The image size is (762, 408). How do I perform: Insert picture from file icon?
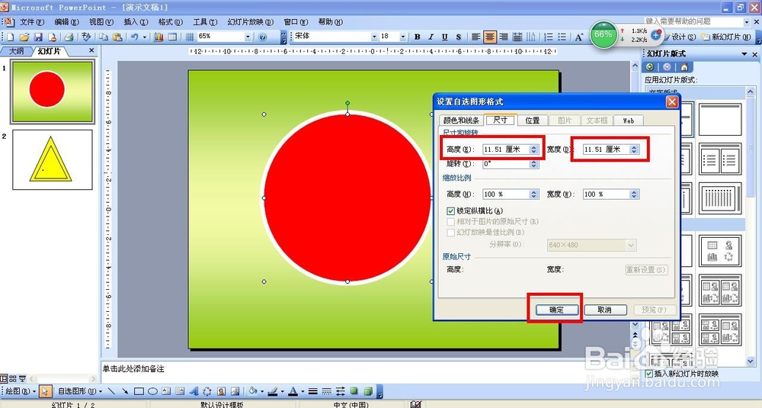point(235,391)
